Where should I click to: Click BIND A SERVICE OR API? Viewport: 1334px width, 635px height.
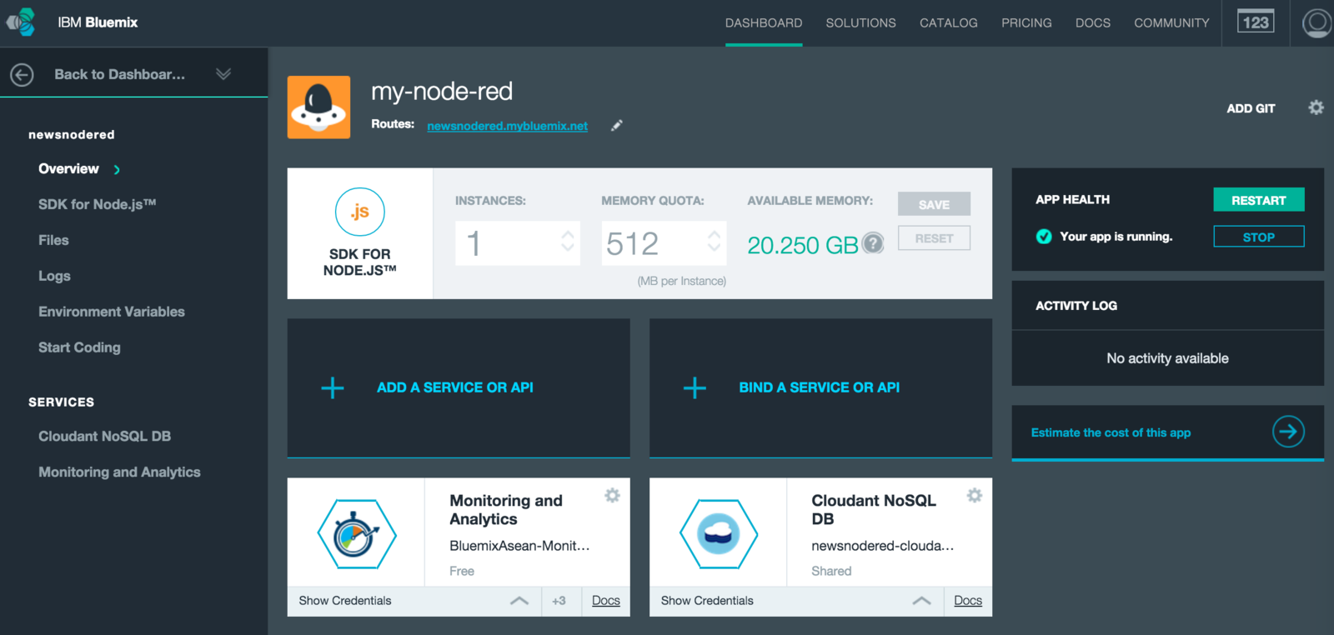click(x=819, y=387)
